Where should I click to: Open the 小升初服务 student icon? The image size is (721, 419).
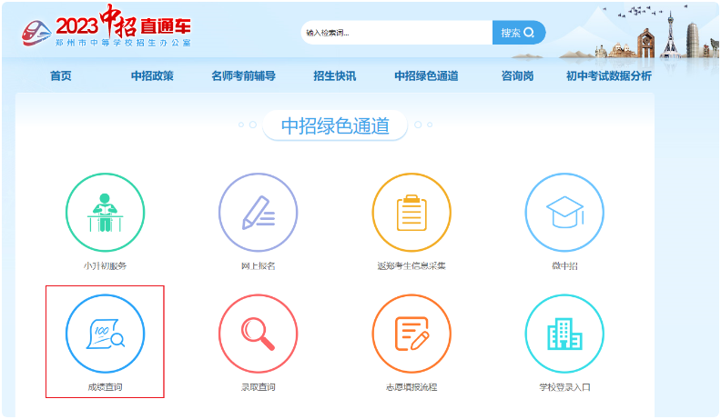(105, 212)
